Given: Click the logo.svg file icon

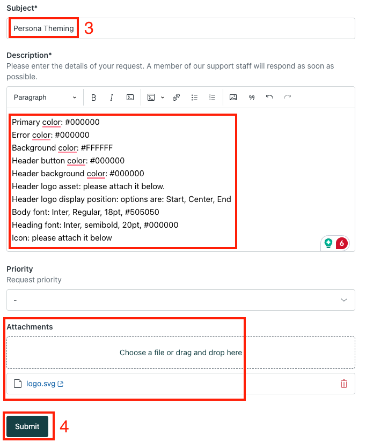Looking at the screenshot, I should tap(18, 384).
